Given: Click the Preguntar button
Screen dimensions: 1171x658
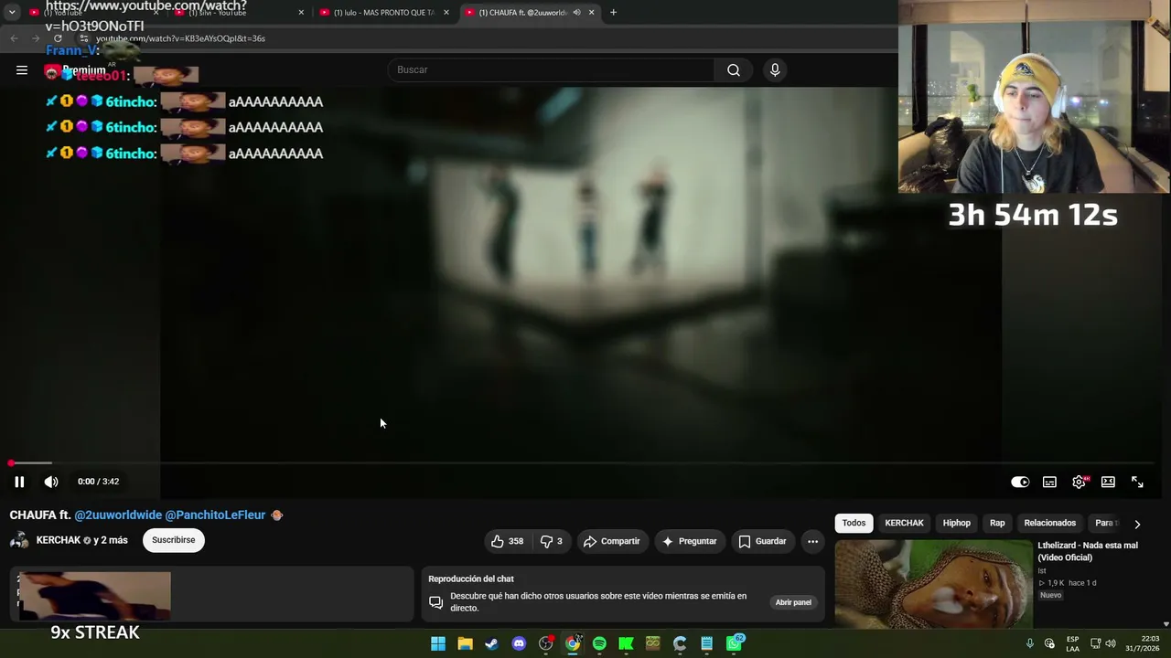Looking at the screenshot, I should [x=690, y=541].
